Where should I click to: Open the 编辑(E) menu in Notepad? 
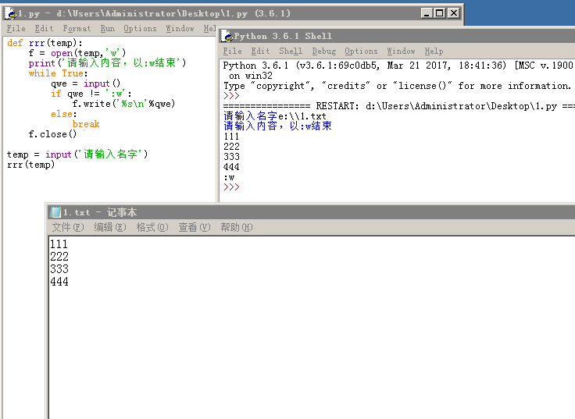109,228
